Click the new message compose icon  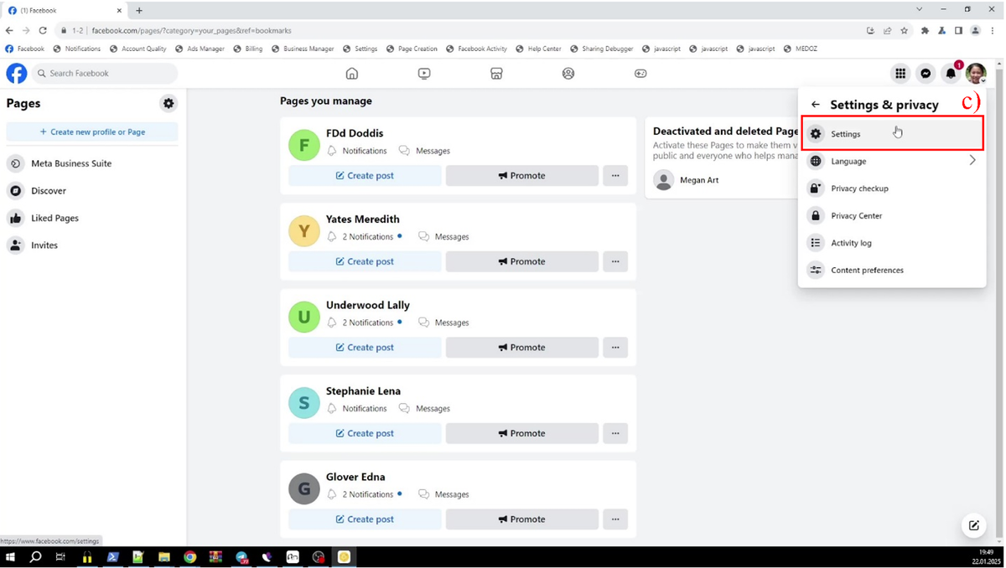[973, 525]
